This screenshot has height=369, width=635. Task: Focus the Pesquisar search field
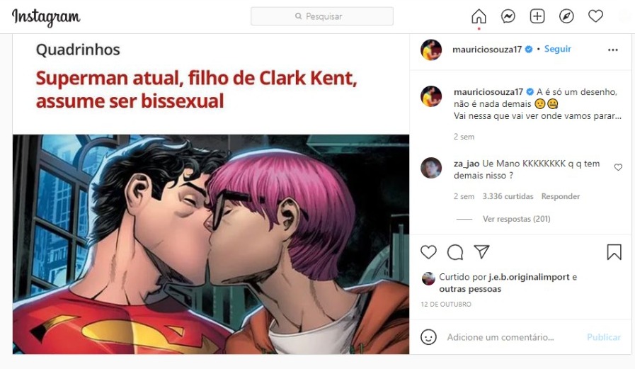(x=322, y=16)
